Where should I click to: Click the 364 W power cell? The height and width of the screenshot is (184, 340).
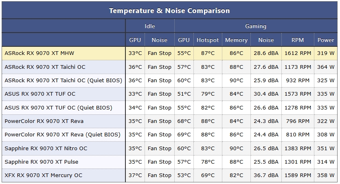[x=326, y=67]
